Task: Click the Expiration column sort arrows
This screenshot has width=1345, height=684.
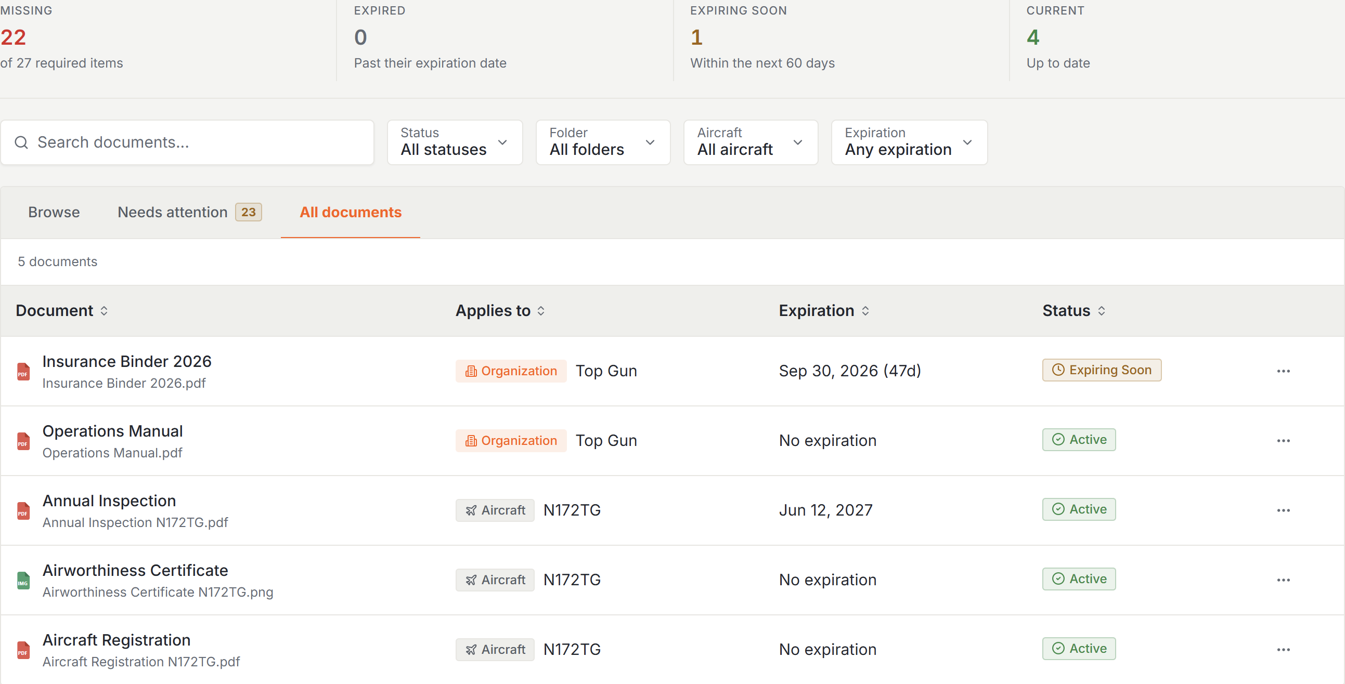Action: (865, 311)
